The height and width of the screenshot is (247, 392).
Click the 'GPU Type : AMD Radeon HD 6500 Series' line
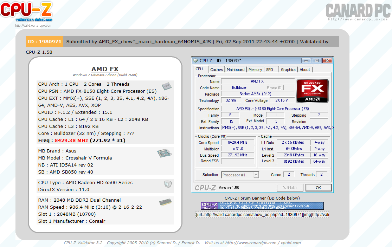85,183
